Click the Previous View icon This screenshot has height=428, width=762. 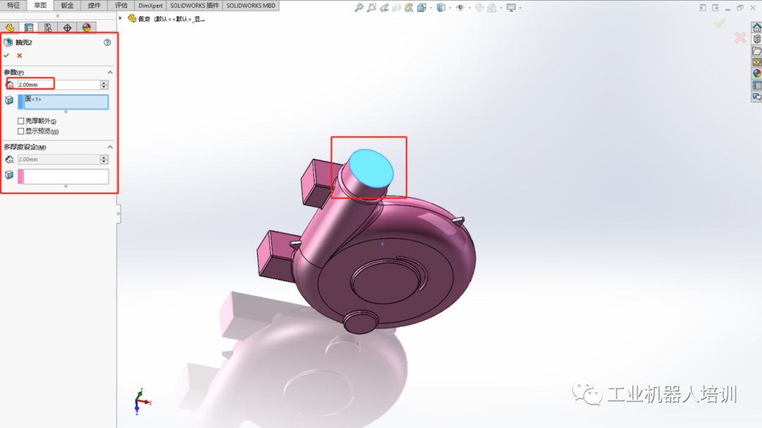[x=384, y=7]
